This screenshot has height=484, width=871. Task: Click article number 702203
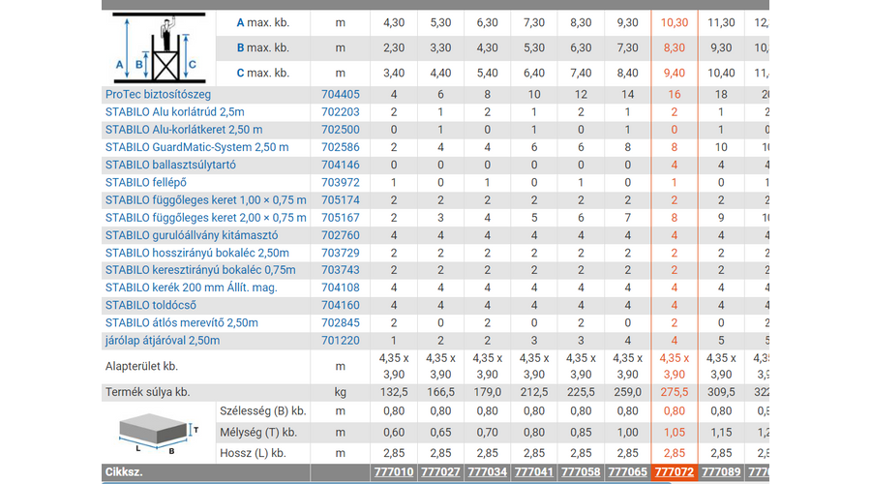(341, 112)
